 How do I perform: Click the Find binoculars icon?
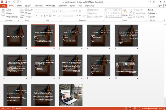point(149,10)
